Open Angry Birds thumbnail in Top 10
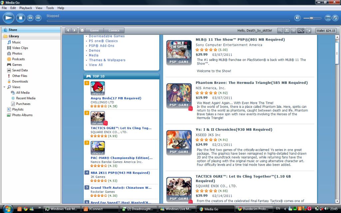 (98, 88)
